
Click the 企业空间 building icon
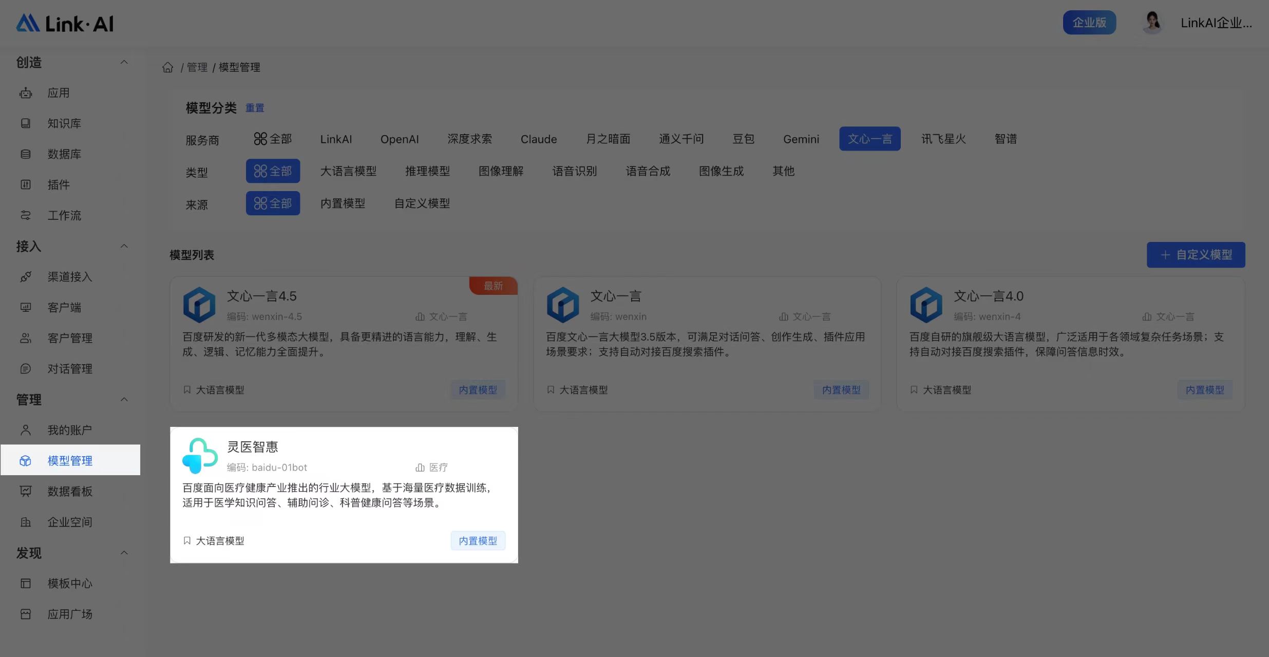(26, 522)
